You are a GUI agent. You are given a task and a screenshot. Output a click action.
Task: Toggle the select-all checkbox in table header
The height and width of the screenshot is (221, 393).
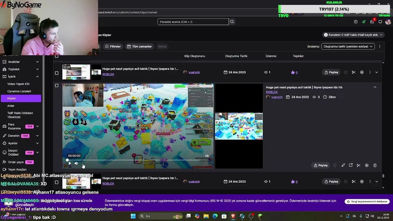pos(56,56)
